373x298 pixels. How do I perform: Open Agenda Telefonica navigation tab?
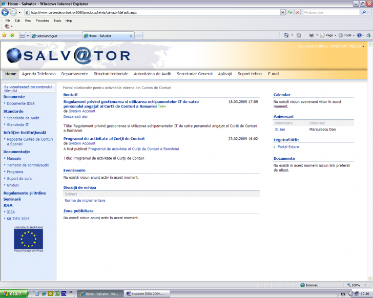(x=39, y=74)
